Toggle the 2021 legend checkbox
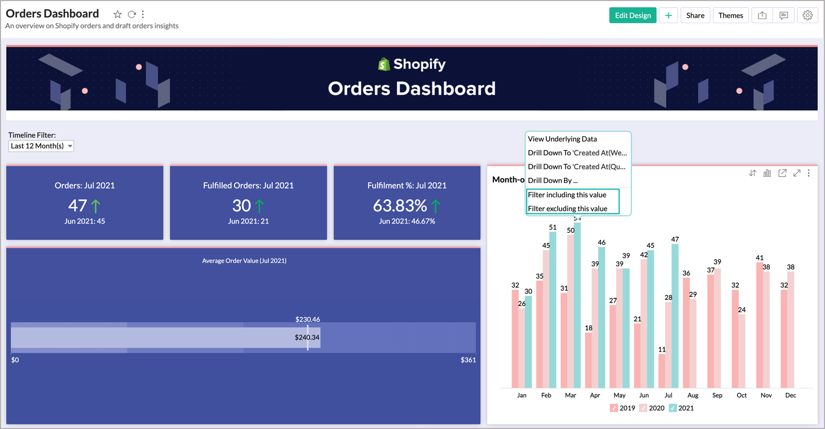 [673, 408]
